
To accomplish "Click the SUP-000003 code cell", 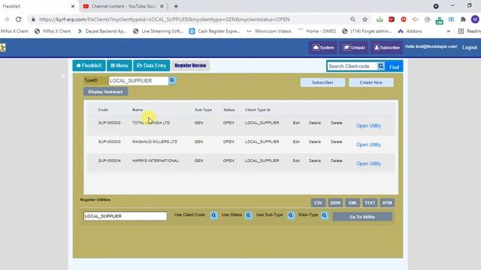I will [x=110, y=142].
